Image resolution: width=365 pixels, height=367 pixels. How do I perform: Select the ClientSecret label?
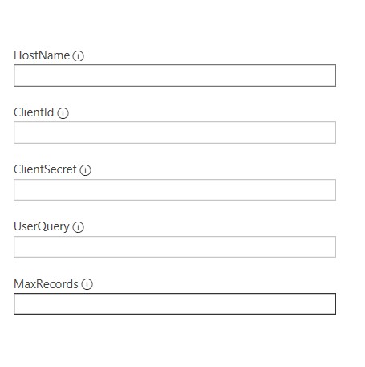point(45,169)
